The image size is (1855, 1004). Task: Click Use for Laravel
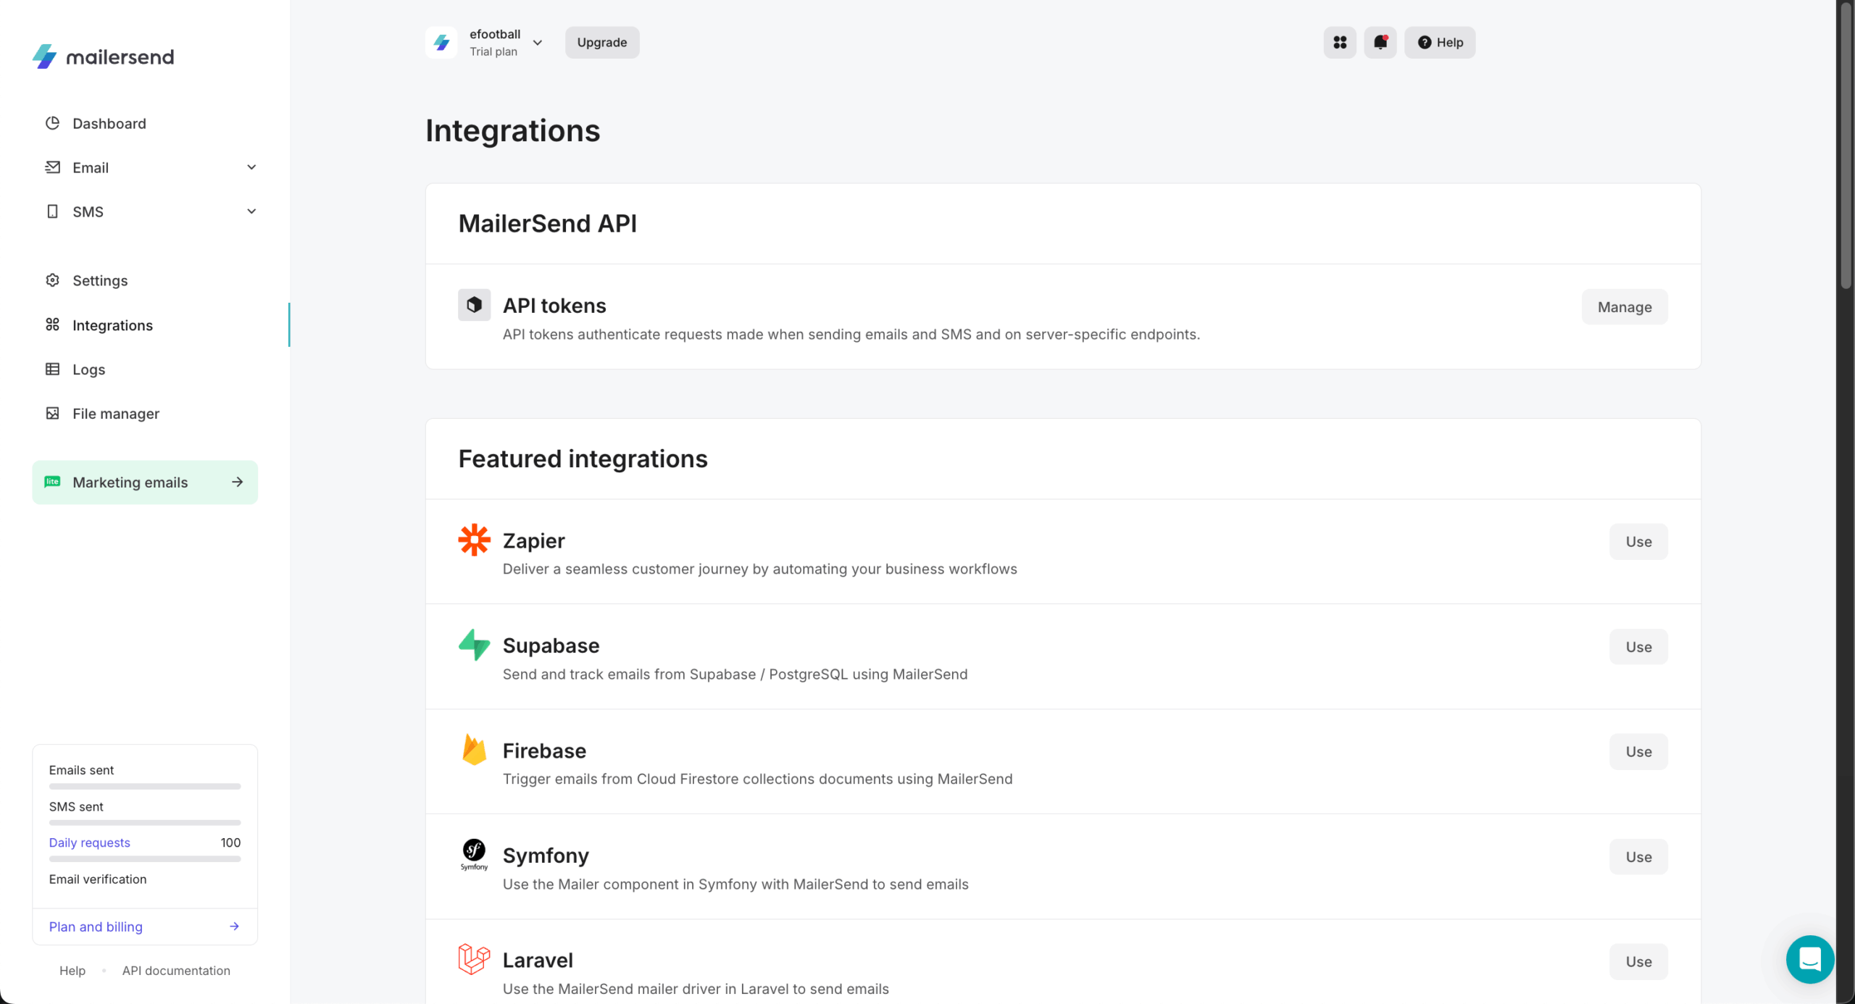(x=1638, y=961)
